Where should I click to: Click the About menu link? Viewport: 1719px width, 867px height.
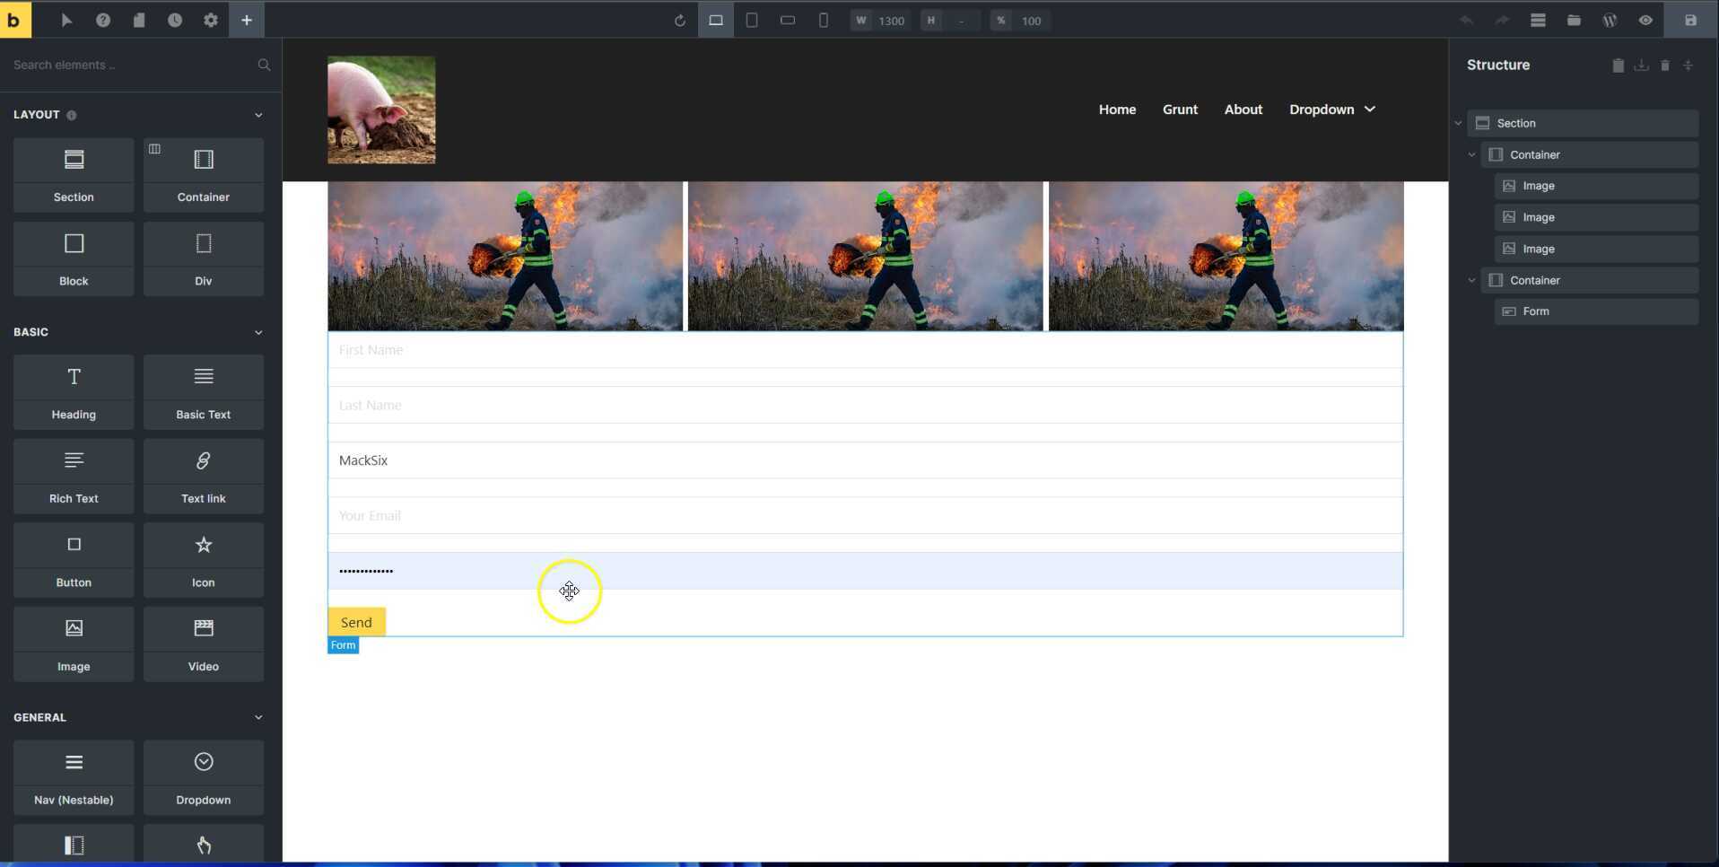click(x=1243, y=109)
